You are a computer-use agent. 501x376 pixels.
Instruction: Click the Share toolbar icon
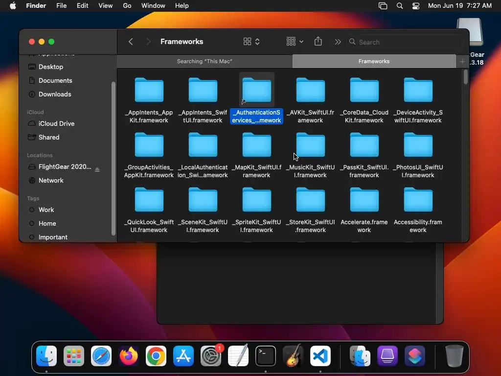pyautogui.click(x=318, y=41)
